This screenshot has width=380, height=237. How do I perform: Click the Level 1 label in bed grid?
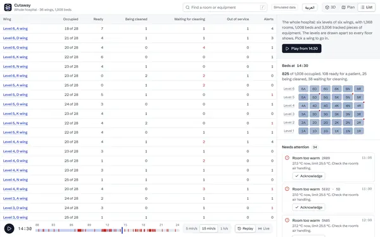[x=289, y=131]
